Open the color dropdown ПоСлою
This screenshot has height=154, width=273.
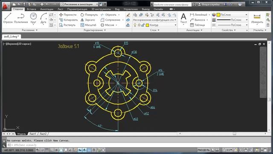click(x=232, y=15)
